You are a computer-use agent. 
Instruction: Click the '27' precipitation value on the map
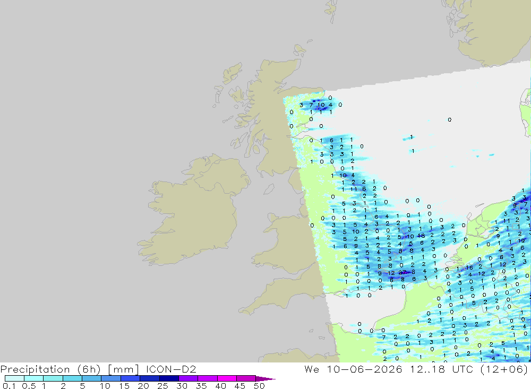pos(402,272)
